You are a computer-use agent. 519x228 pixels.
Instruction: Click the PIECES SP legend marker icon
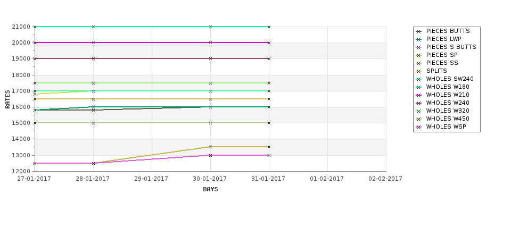419,55
